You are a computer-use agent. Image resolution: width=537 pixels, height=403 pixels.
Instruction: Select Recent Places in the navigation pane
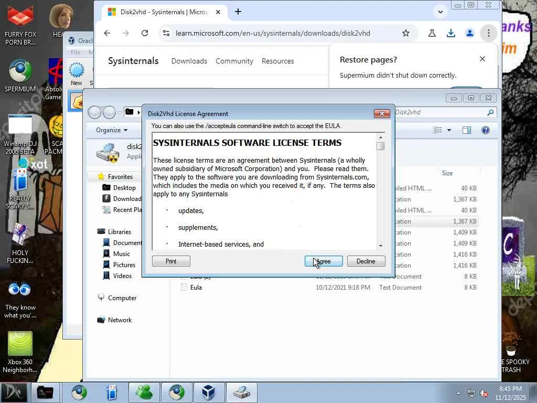coord(122,210)
